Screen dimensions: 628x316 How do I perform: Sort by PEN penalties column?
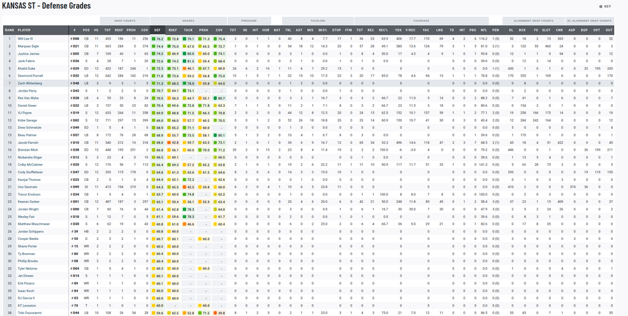pyautogui.click(x=495, y=30)
